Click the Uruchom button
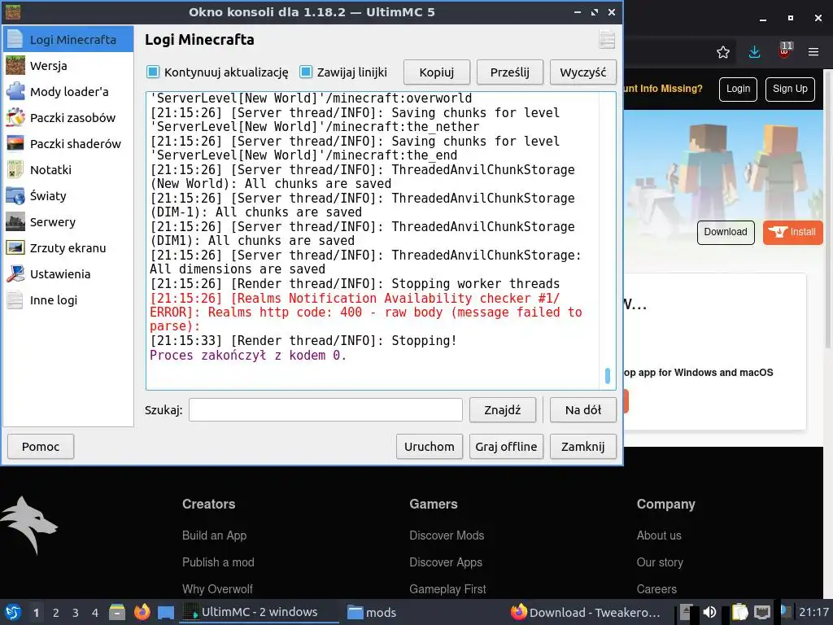Image resolution: width=833 pixels, height=625 pixels. pyautogui.click(x=430, y=447)
